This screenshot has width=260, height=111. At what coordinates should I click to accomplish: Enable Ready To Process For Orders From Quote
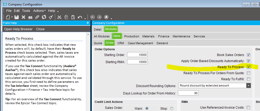[x=248, y=73]
